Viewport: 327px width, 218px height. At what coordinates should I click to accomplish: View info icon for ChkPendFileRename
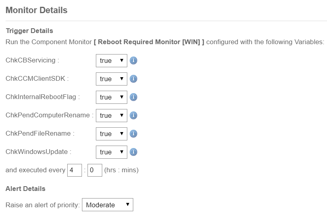[134, 134]
